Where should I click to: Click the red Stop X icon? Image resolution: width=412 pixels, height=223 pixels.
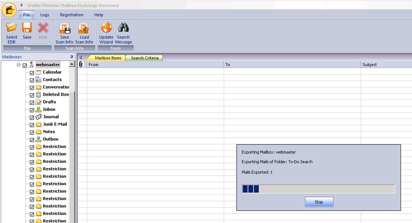[43, 27]
